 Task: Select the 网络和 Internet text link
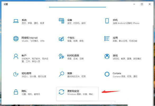coord(30,38)
